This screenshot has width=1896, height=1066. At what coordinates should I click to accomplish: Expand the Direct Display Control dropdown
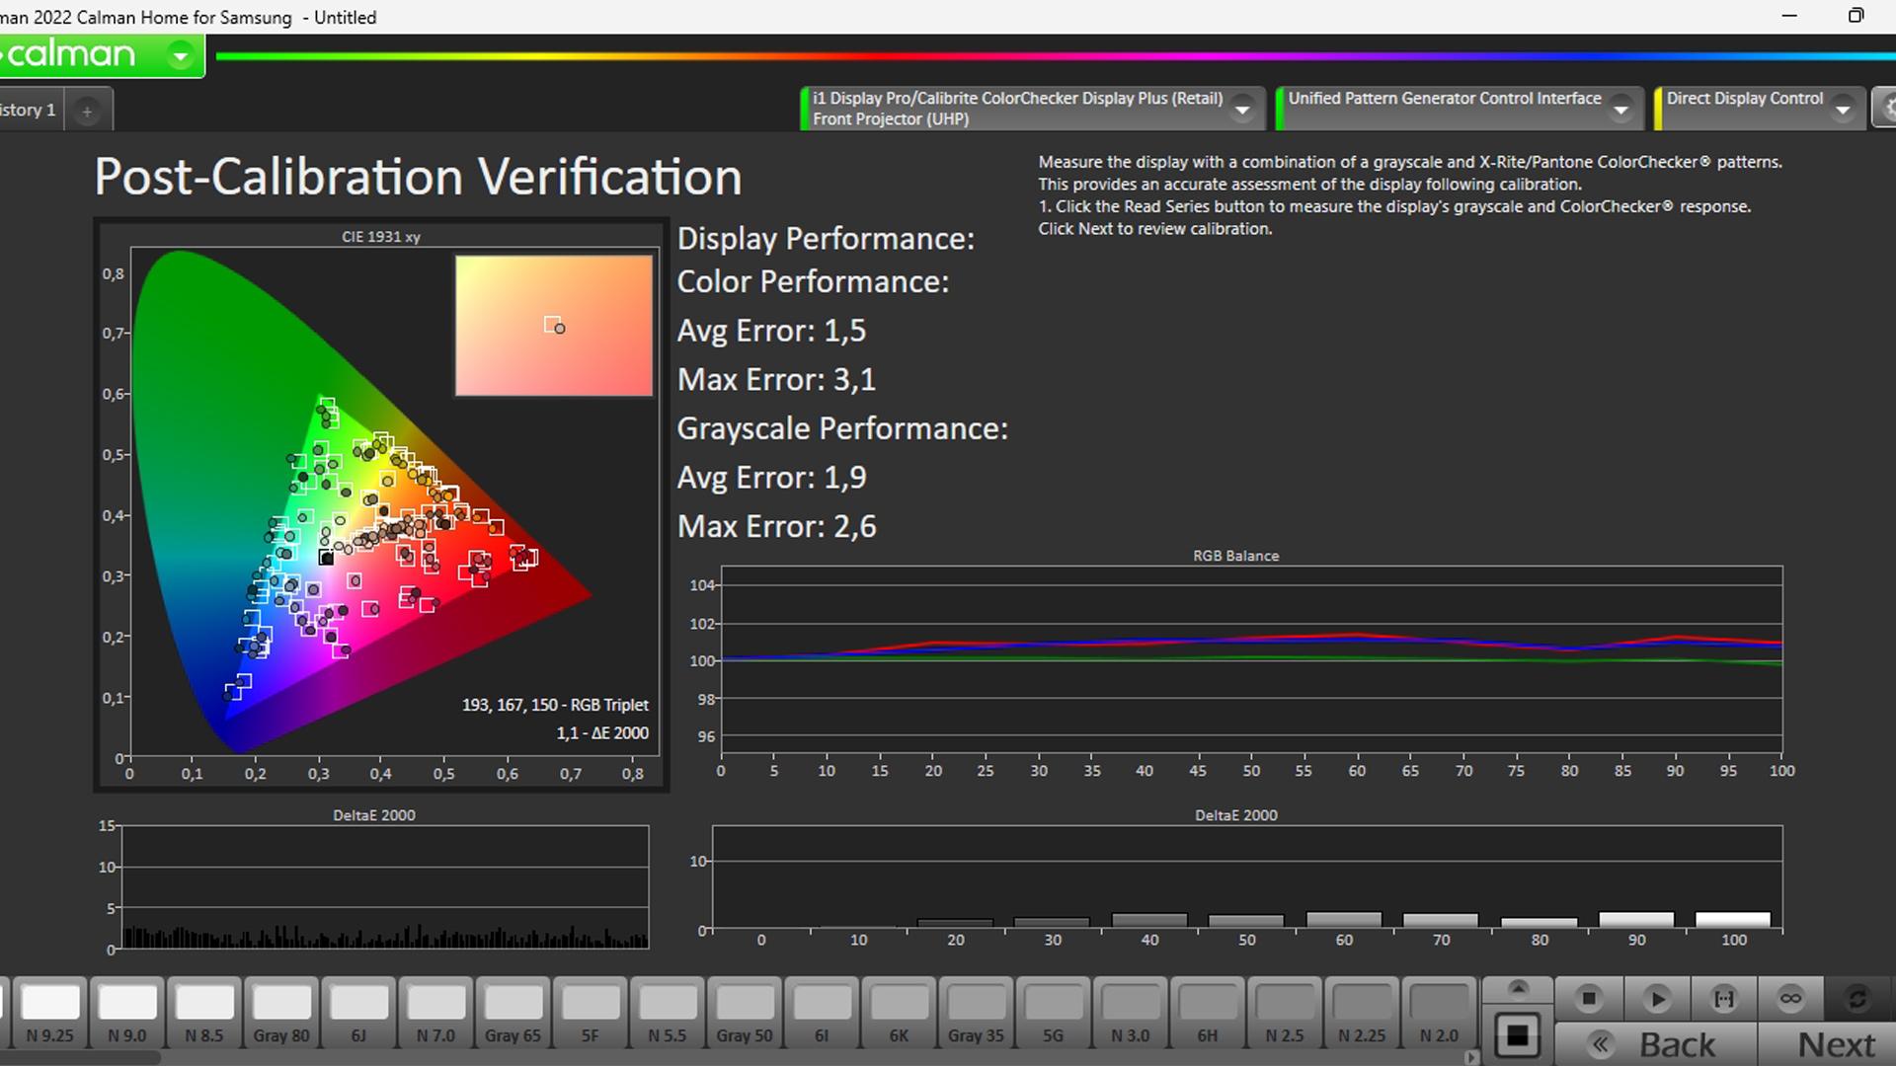(x=1843, y=110)
